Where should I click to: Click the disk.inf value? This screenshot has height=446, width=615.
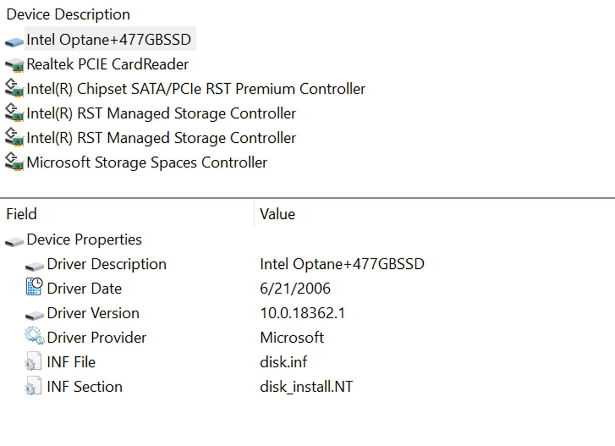tap(283, 362)
